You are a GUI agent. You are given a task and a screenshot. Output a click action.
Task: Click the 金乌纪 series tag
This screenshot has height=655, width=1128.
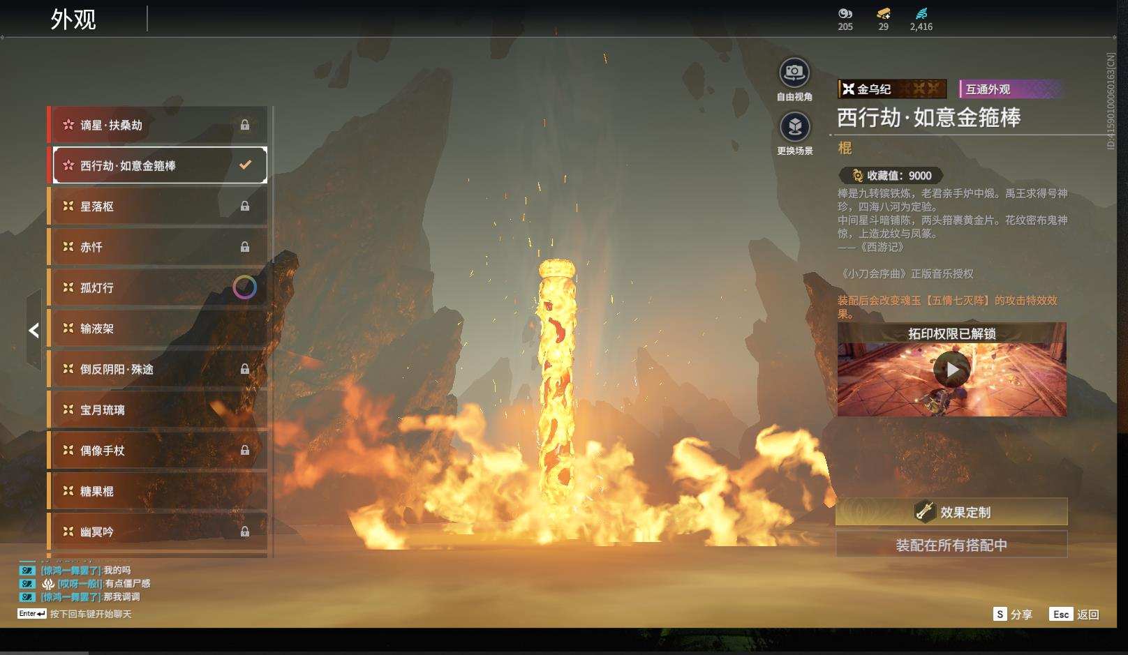[x=892, y=89]
